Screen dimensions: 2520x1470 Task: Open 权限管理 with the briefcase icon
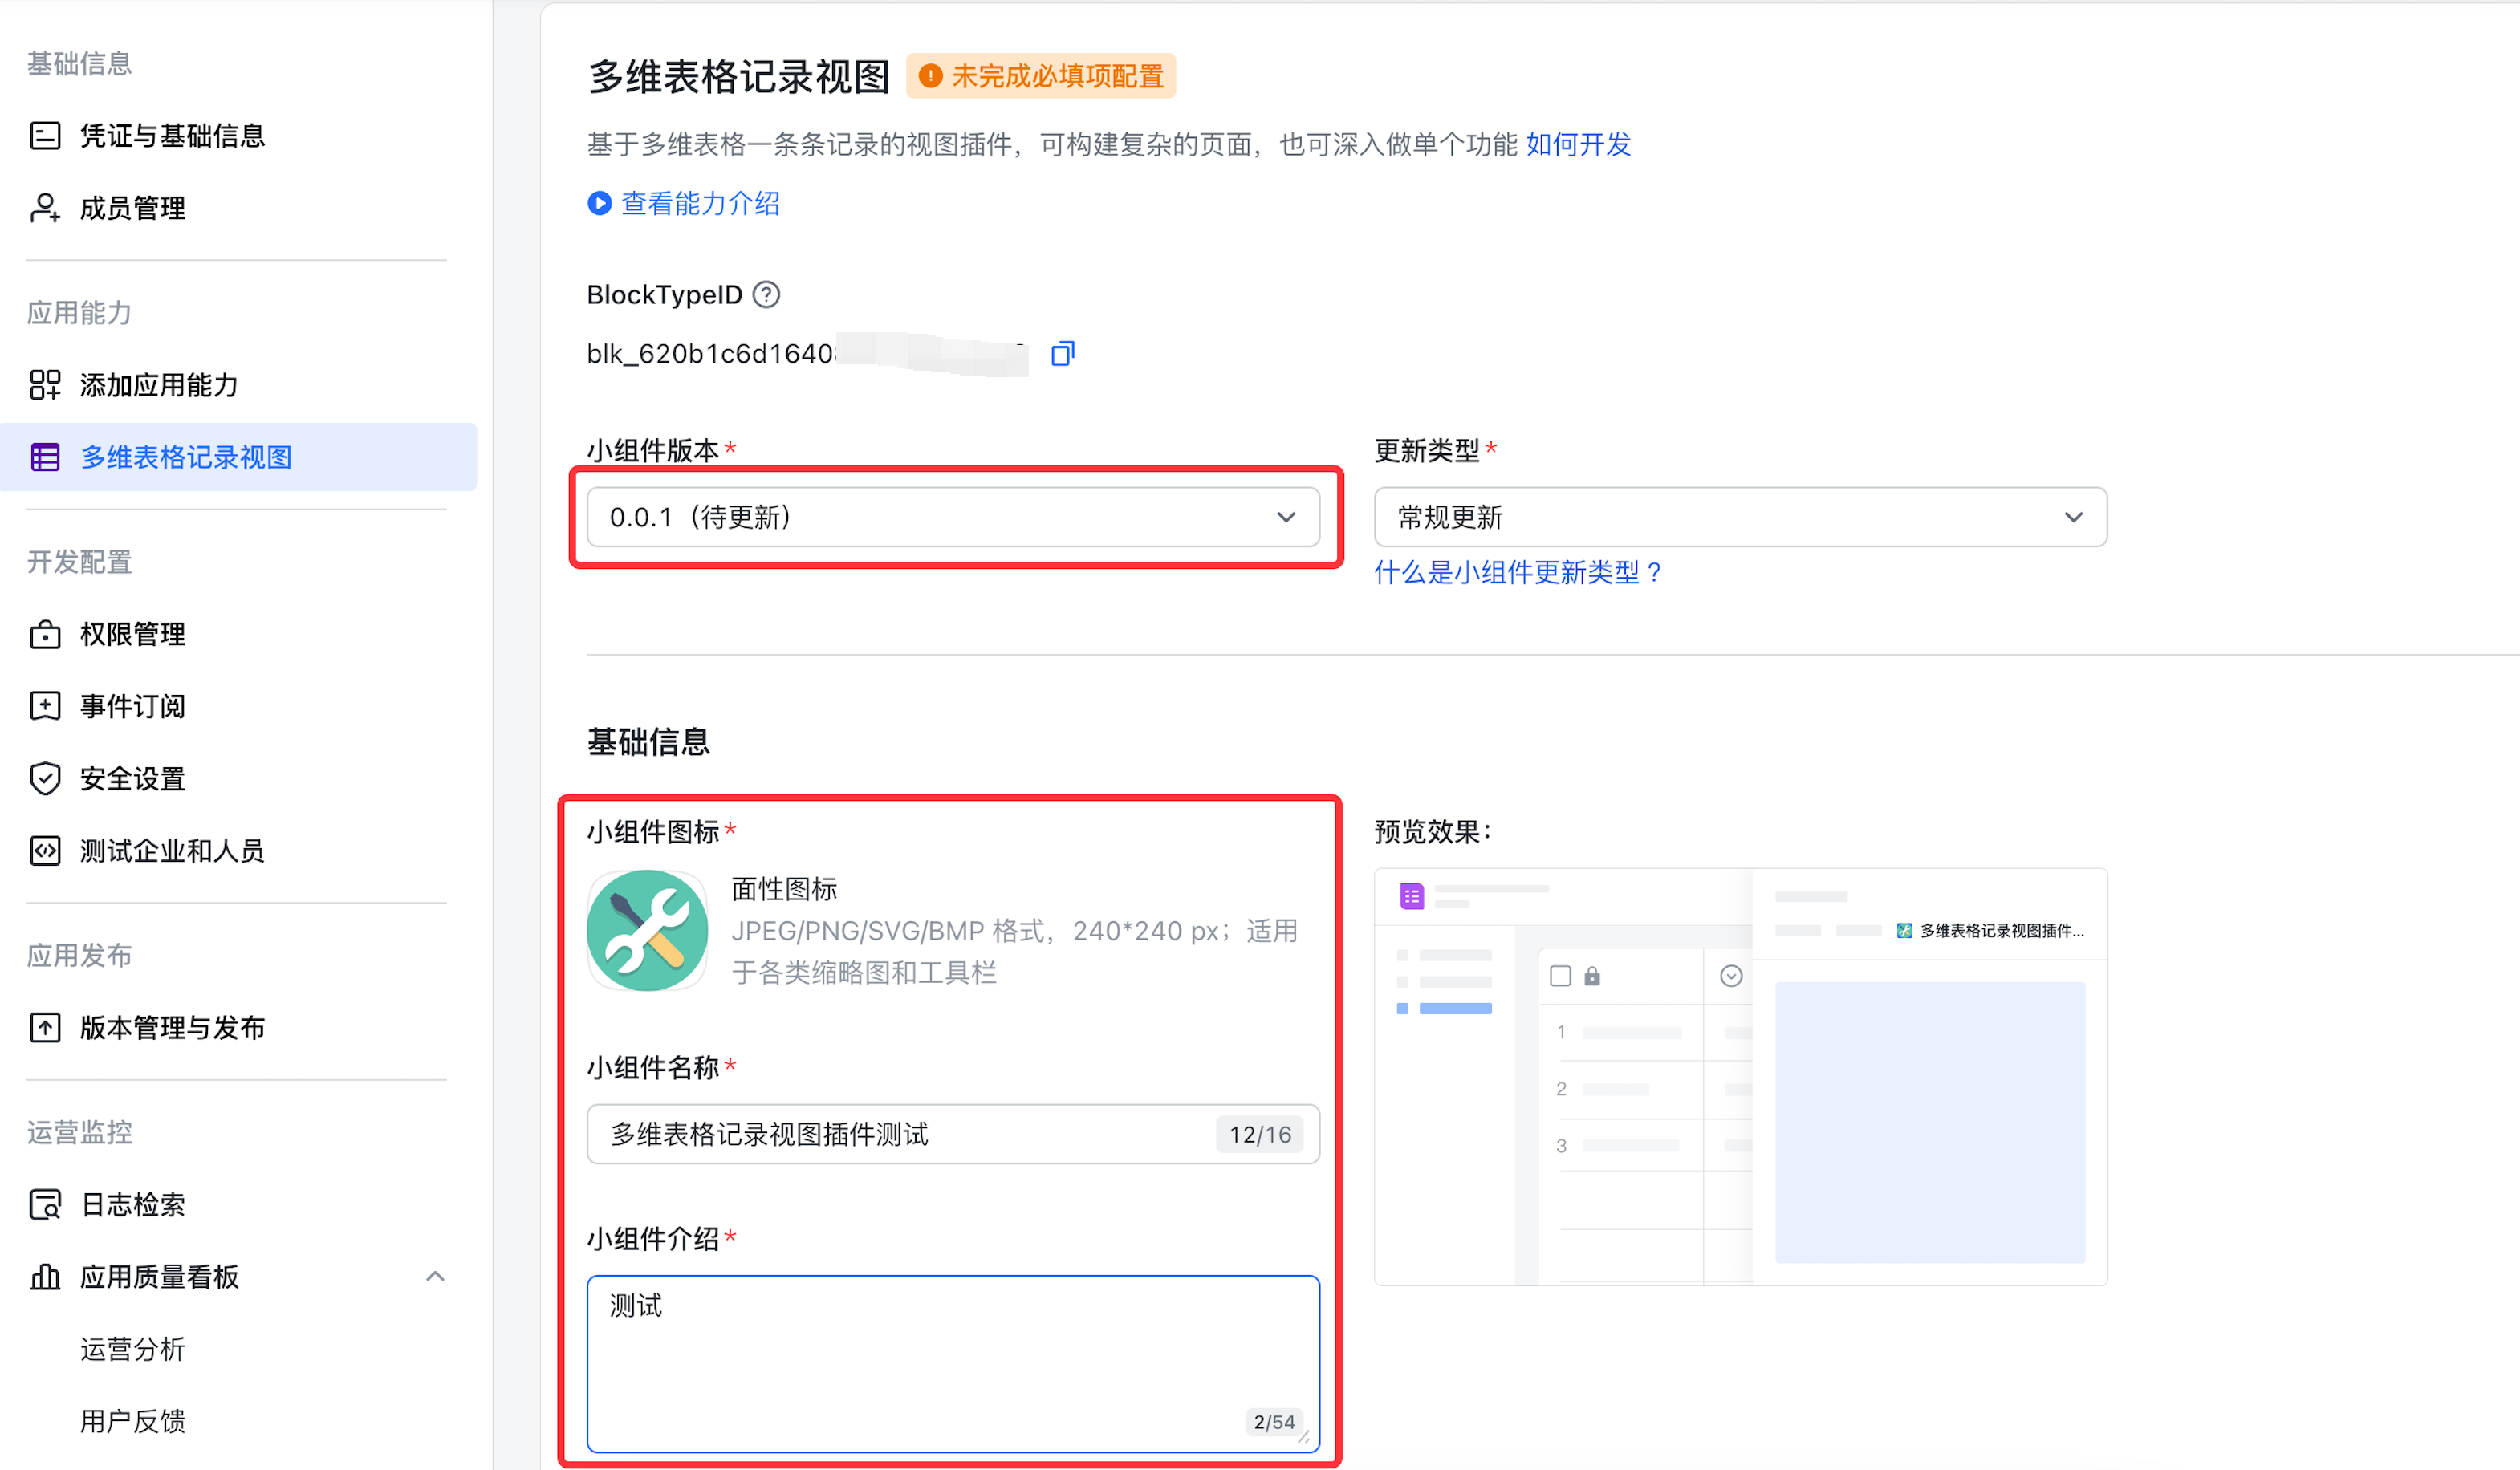click(45, 634)
